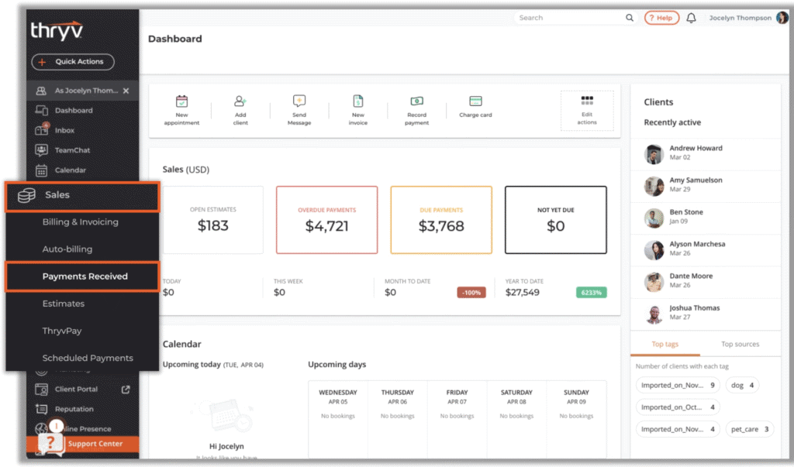The image size is (794, 467).
Task: Create a New invoice via icon
Action: (357, 101)
